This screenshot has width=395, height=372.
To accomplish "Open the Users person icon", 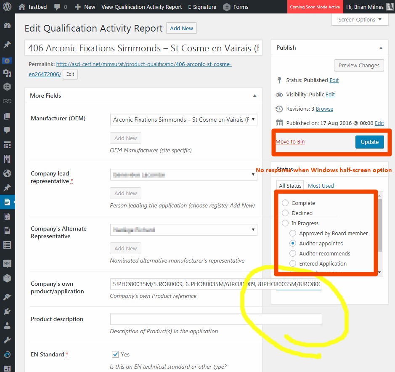I will pyautogui.click(x=7, y=326).
